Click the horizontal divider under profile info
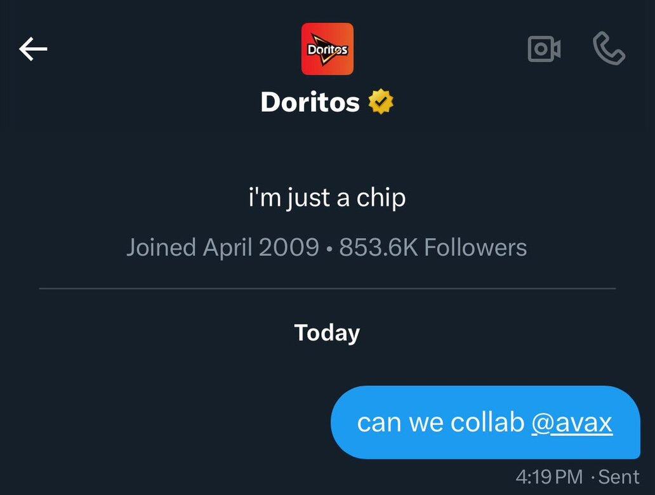655x495 pixels. coord(327,288)
